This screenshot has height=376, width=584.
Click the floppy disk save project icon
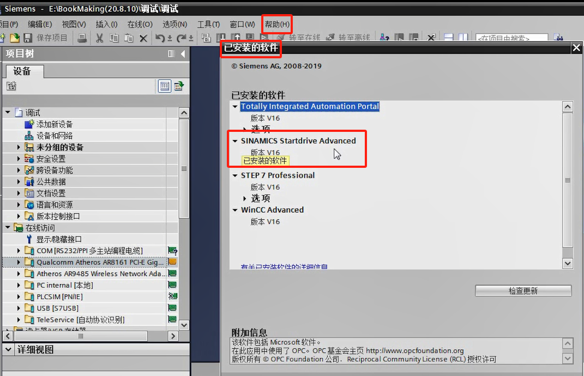click(28, 38)
